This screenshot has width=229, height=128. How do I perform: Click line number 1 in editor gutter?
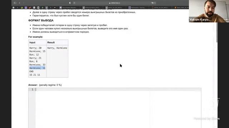pyautogui.click(x=33, y=89)
